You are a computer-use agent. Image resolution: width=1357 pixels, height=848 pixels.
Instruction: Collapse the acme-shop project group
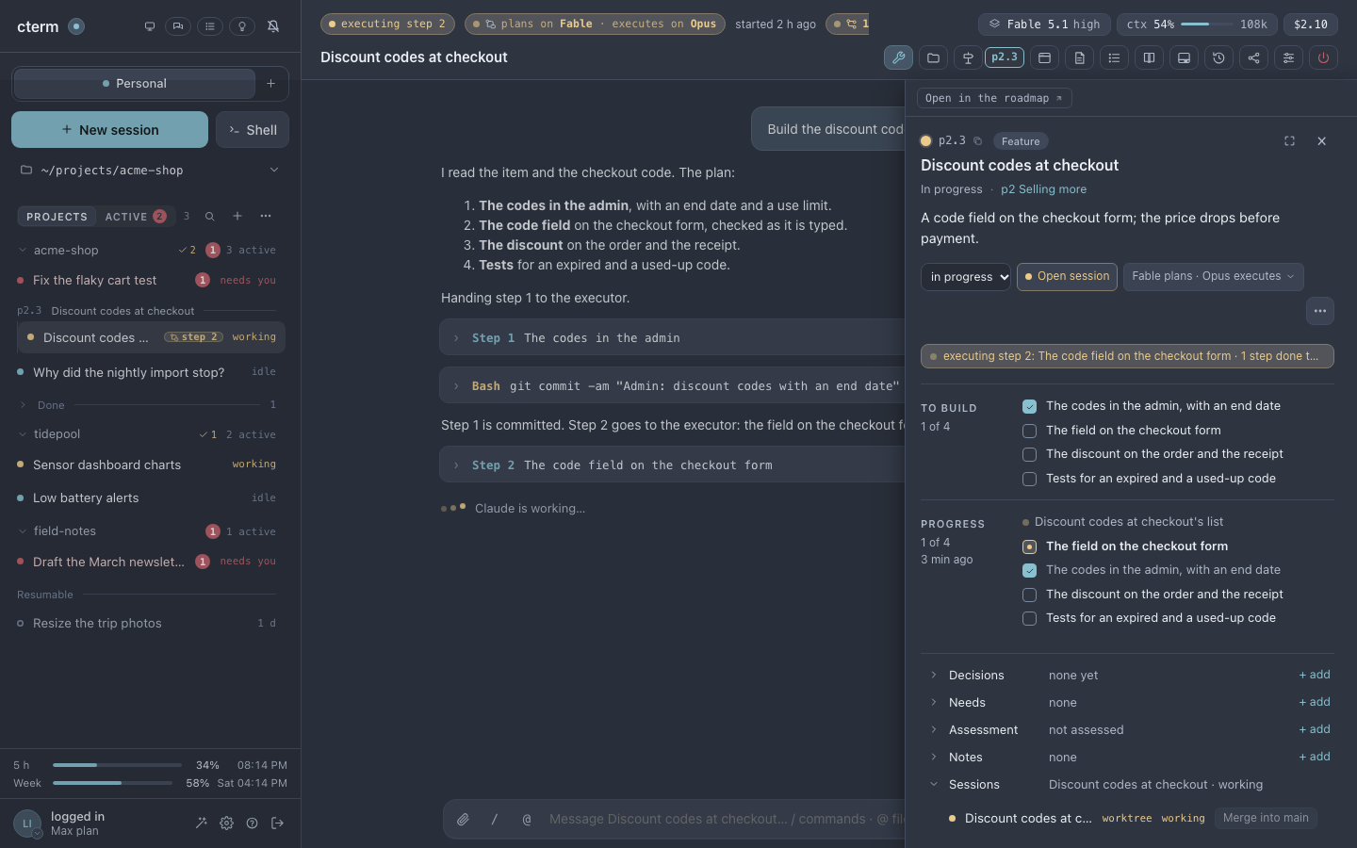(x=23, y=251)
